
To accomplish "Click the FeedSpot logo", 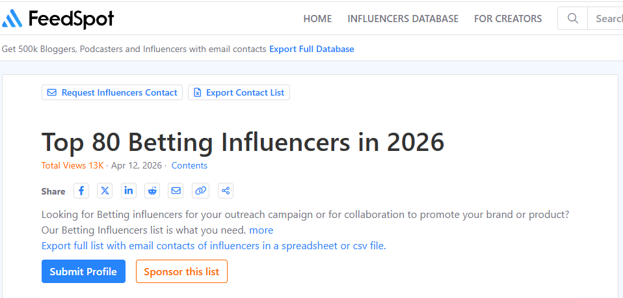I will pos(58,19).
